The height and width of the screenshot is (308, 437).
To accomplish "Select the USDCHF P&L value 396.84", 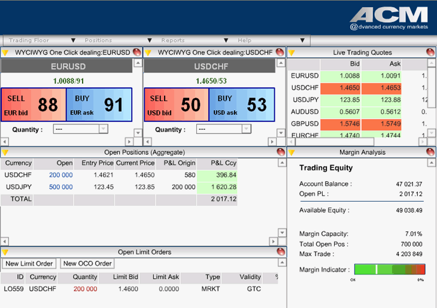I will pos(217,175).
